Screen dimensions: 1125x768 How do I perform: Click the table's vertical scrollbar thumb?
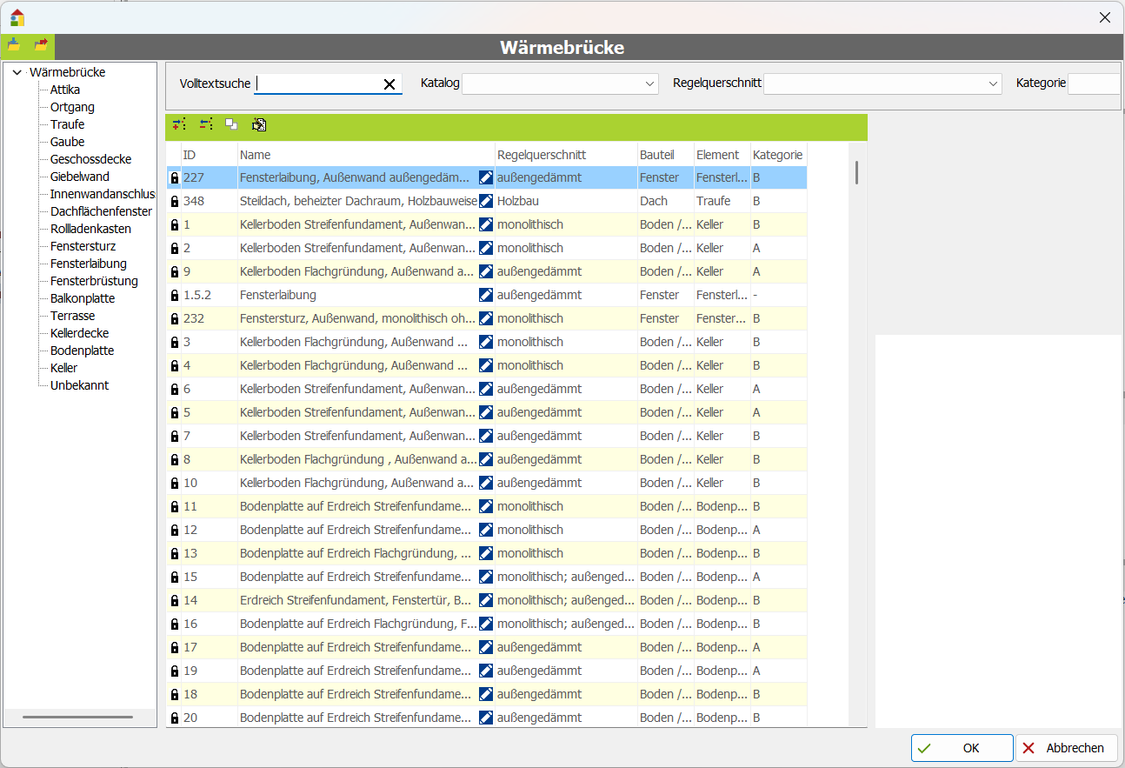[x=856, y=172]
